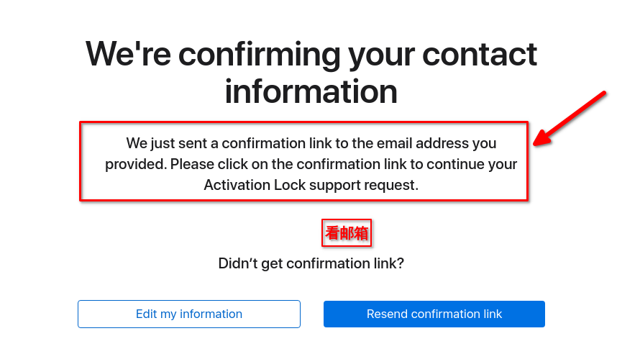Select the red 看邮箱 label
This screenshot has width=617, height=354.
(347, 233)
